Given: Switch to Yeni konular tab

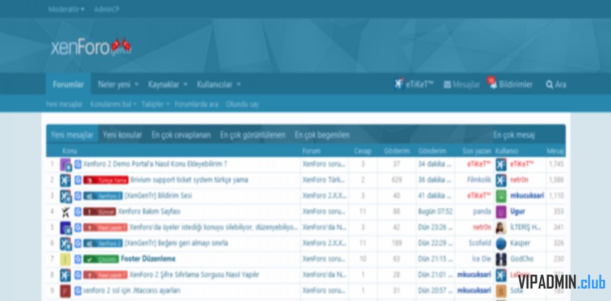Looking at the screenshot, I should [x=122, y=135].
